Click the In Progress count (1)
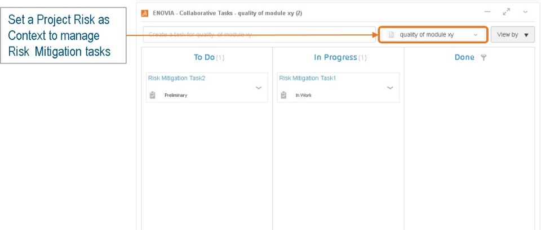541x230 pixels. click(362, 58)
